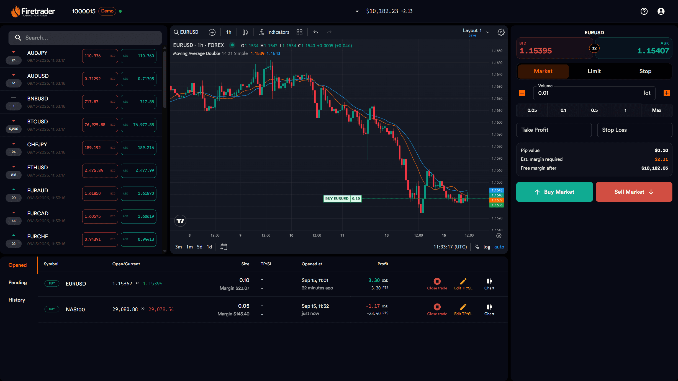Select the Stop order type

pyautogui.click(x=645, y=71)
